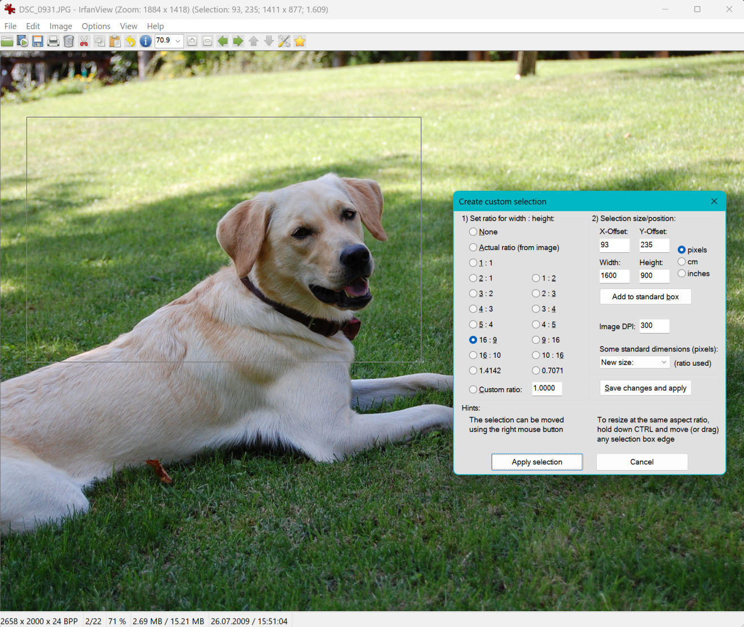Click the Undo arrow icon
Image resolution: width=744 pixels, height=627 pixels.
pyautogui.click(x=130, y=41)
